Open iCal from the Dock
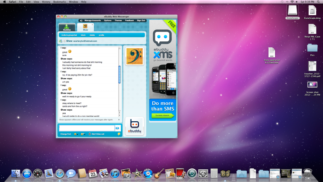The height and width of the screenshot is (182, 323). point(93,173)
